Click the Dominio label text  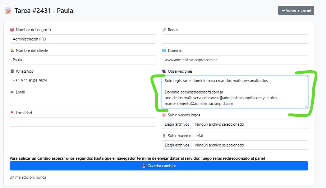[175, 50]
